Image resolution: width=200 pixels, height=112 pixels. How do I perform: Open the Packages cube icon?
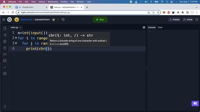pos(5,41)
